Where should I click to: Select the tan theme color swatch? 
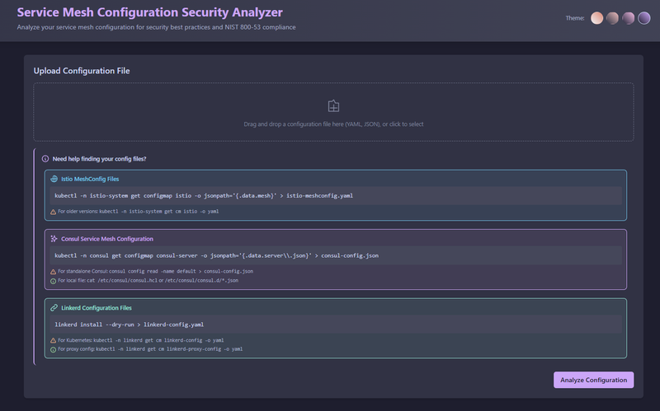click(x=612, y=18)
